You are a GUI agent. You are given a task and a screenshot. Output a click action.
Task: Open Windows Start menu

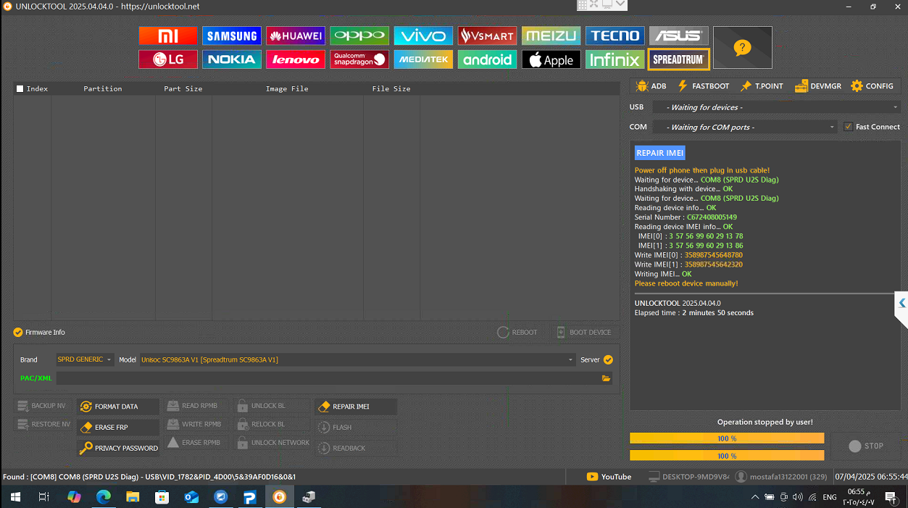(x=15, y=497)
